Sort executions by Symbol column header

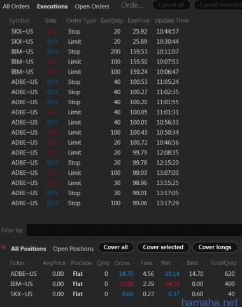[19, 20]
